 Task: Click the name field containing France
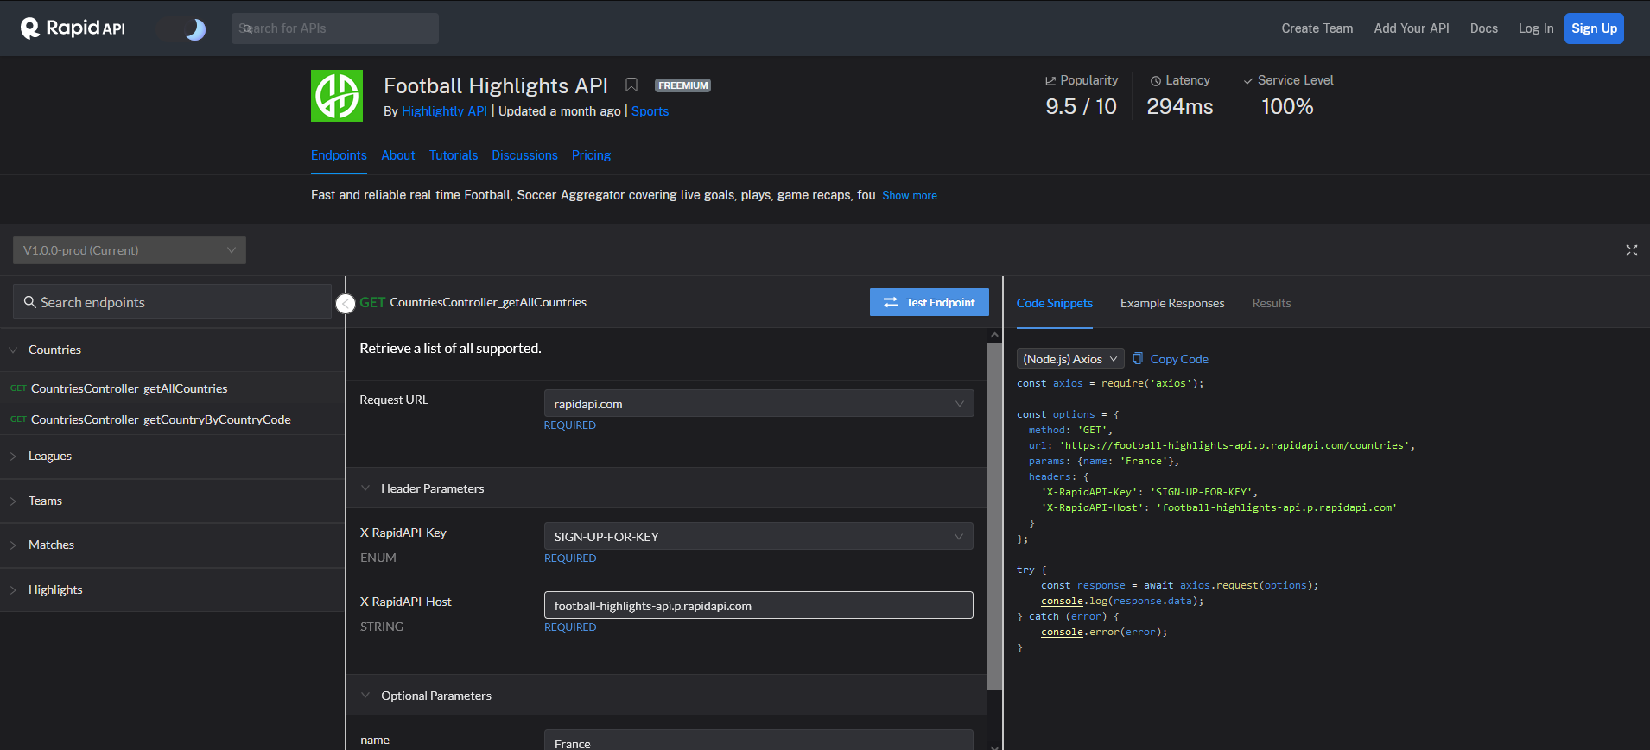pyautogui.click(x=758, y=740)
